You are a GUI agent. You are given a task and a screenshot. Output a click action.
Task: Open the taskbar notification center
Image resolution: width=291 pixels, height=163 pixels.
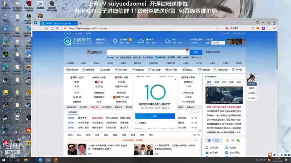coord(286,160)
